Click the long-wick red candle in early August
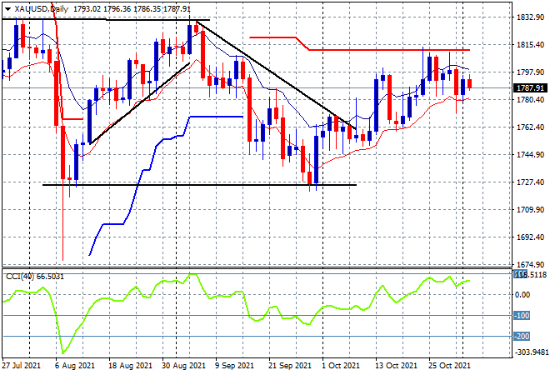The image size is (550, 375). (x=62, y=152)
